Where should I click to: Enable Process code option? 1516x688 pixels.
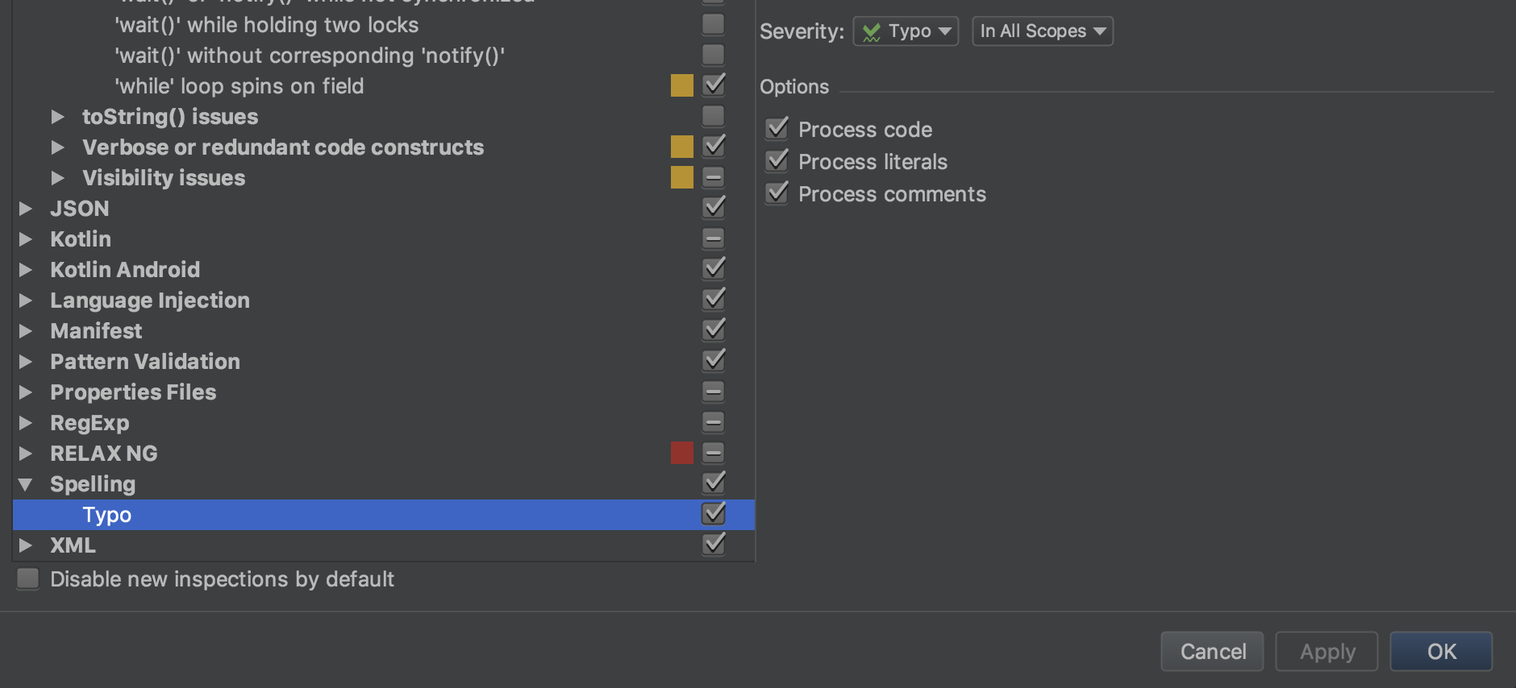point(777,128)
